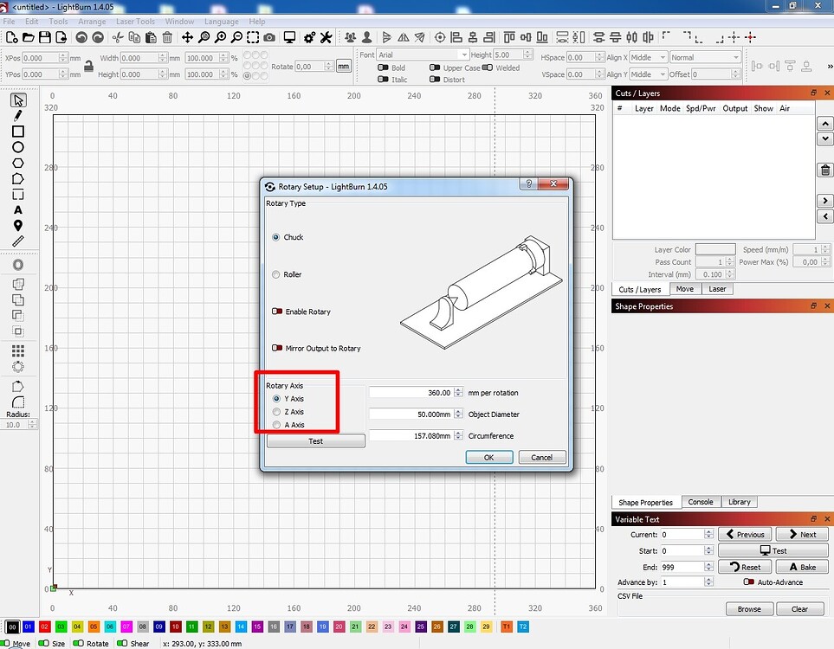Activate the Measure ruler tool

pos(18,240)
